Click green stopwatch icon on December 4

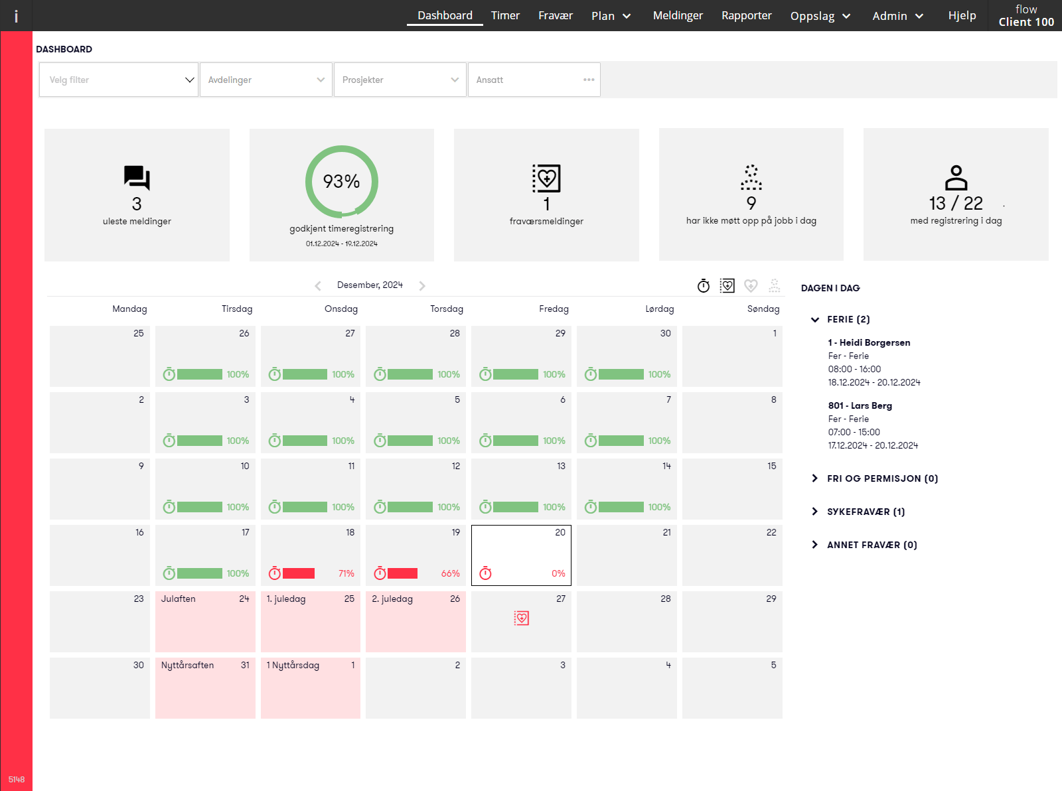coord(275,441)
